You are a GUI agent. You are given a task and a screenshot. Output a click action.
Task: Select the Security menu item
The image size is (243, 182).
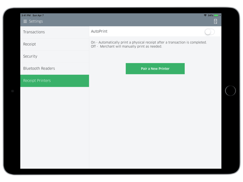click(x=55, y=56)
